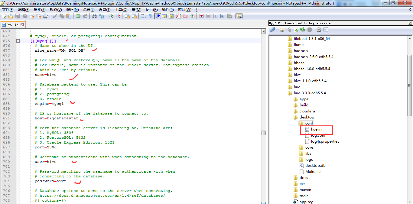Open the 文件(F) menu

(x=8, y=10)
